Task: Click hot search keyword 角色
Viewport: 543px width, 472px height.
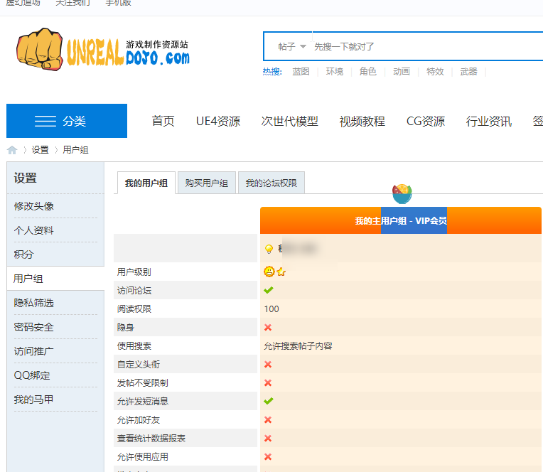Action: tap(367, 72)
